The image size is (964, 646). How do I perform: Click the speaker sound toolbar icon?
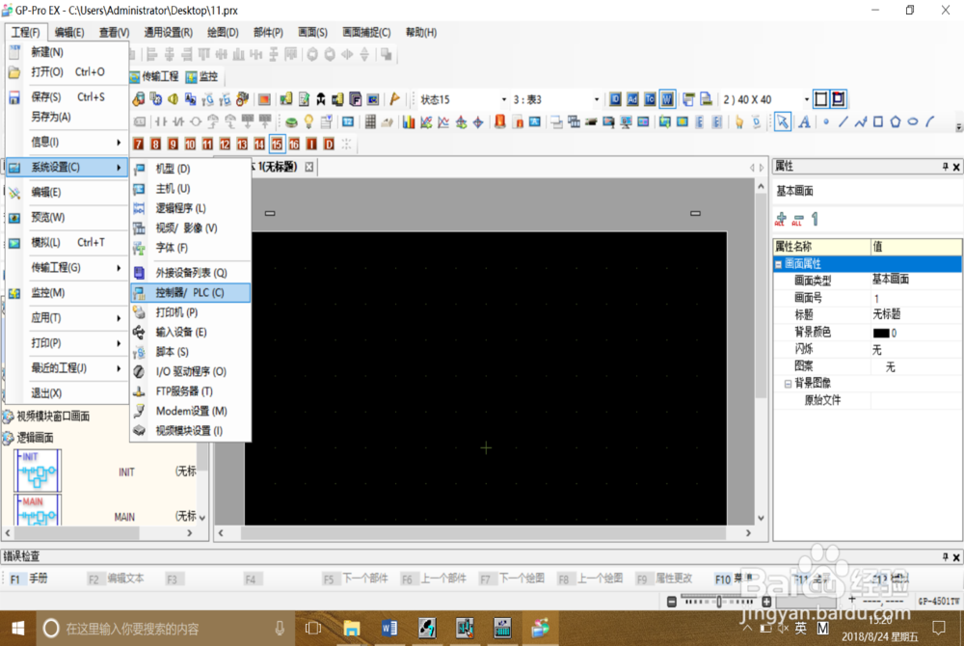[174, 99]
